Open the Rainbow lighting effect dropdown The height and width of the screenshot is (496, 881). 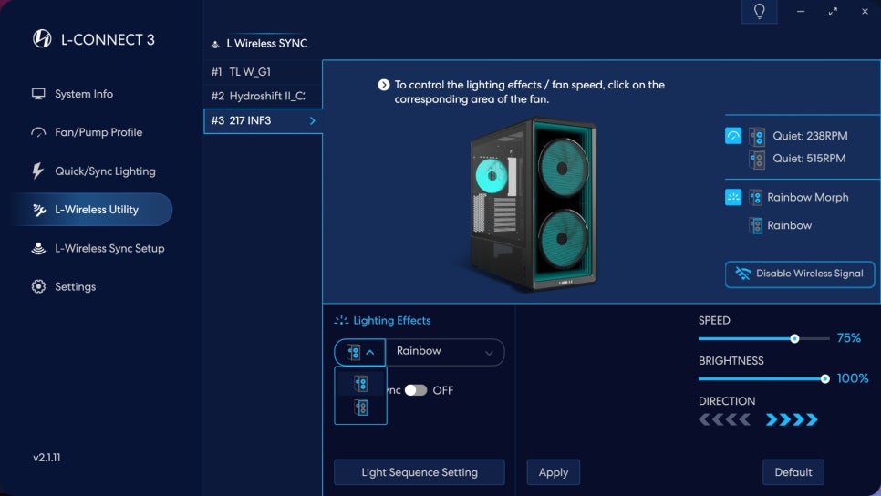(x=445, y=352)
